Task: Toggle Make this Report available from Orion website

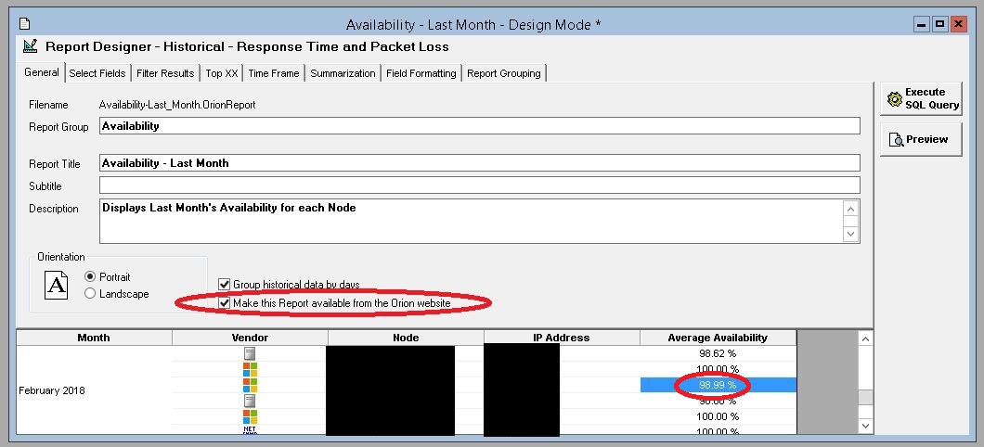Action: (x=225, y=303)
